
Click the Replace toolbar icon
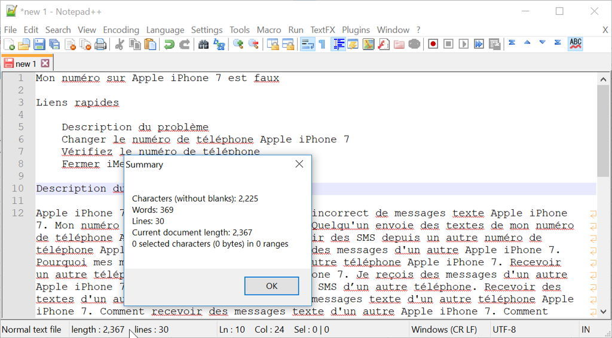pos(219,44)
